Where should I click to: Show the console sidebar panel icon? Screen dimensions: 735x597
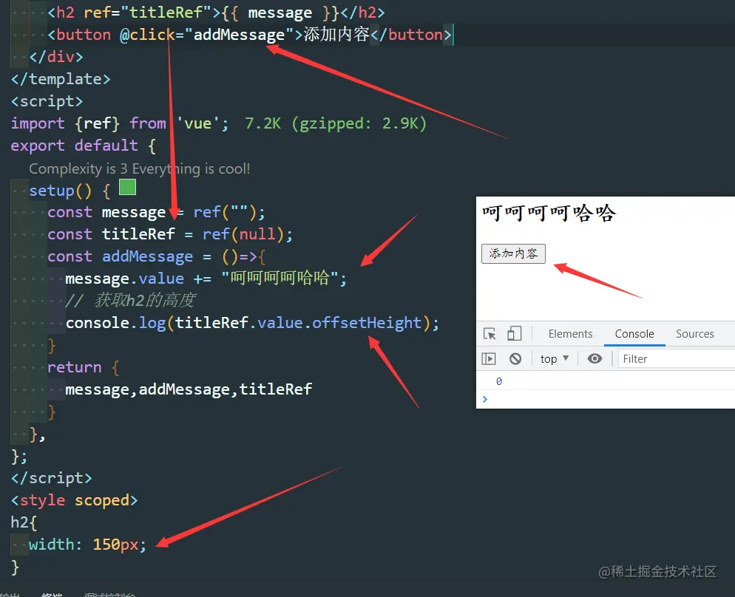[489, 359]
